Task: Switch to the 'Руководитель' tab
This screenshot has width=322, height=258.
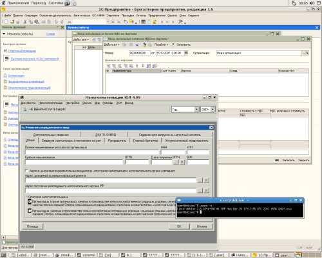Action: 117,141
